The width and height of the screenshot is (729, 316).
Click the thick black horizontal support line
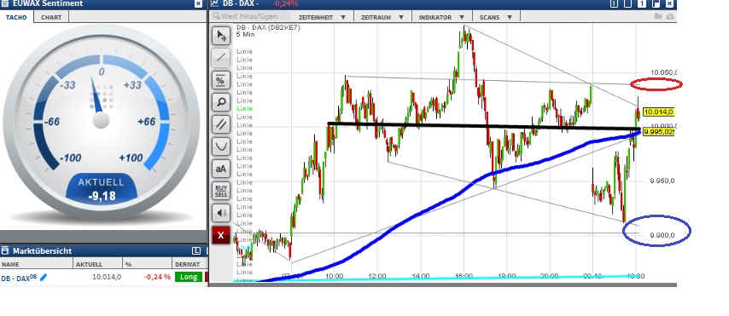[483, 126]
